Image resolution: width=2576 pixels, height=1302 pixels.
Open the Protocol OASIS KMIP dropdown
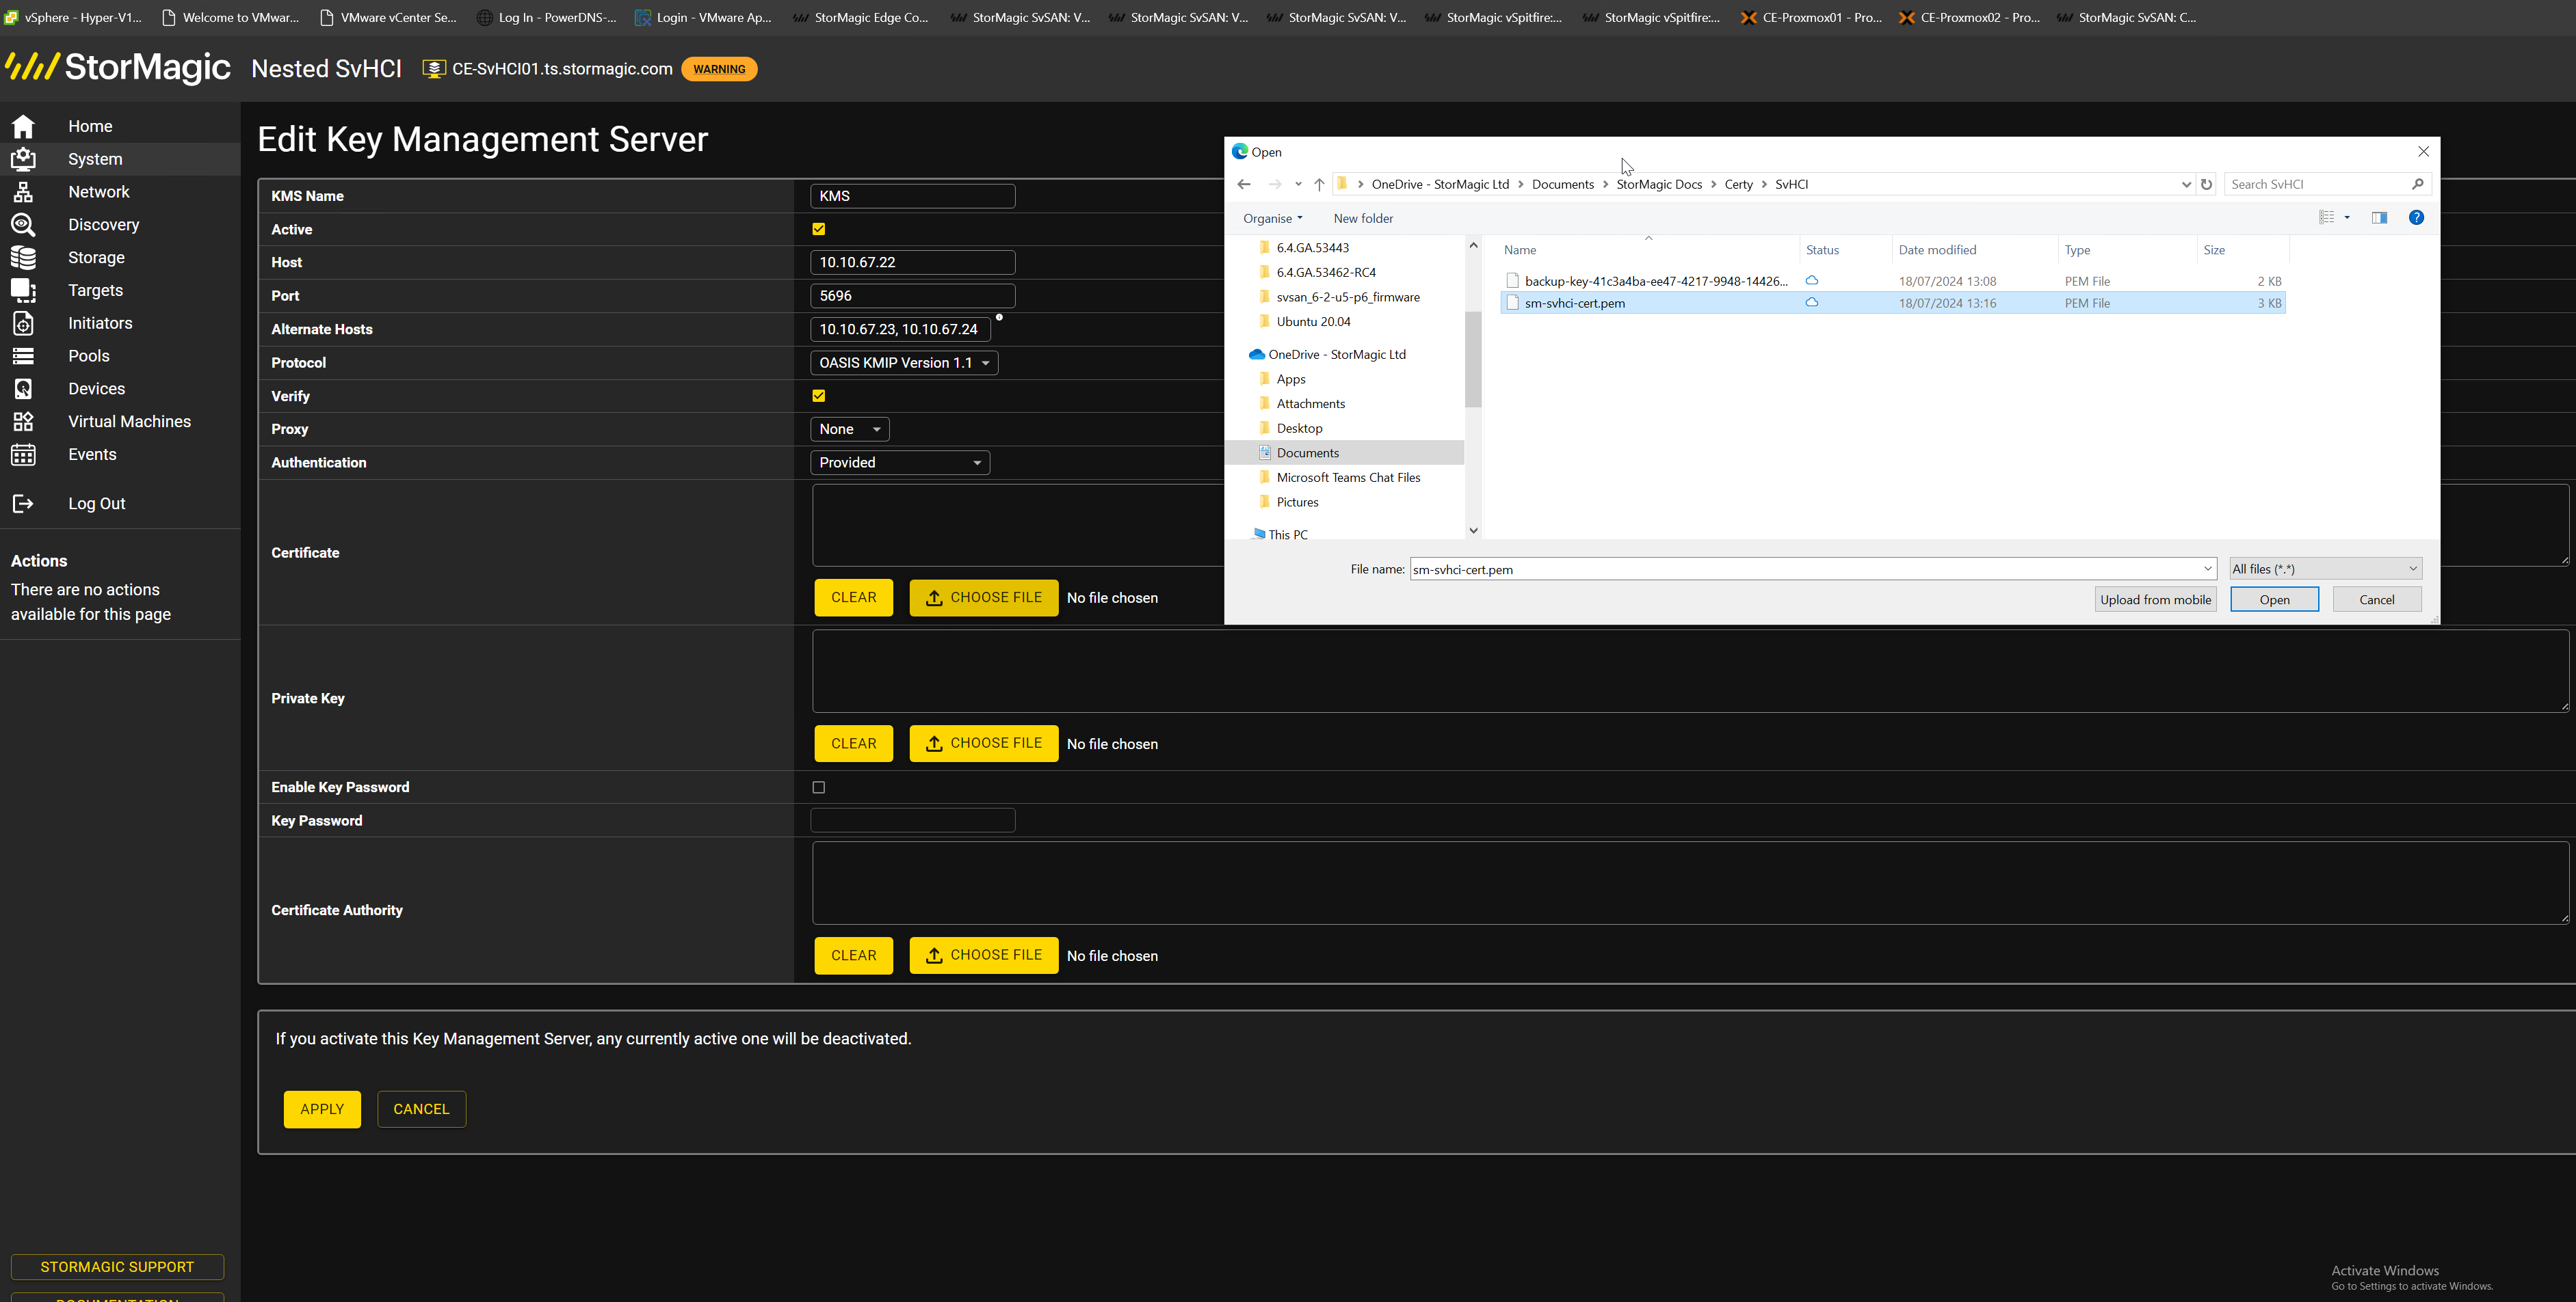click(904, 363)
